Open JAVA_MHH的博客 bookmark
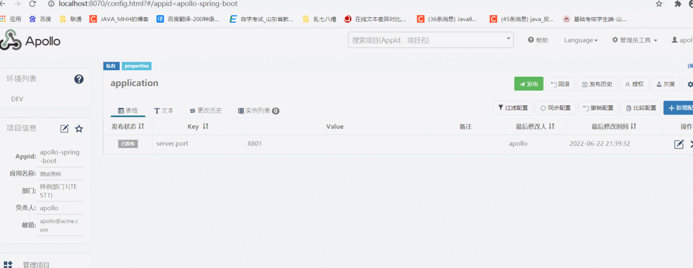The image size is (693, 268). tap(119, 19)
